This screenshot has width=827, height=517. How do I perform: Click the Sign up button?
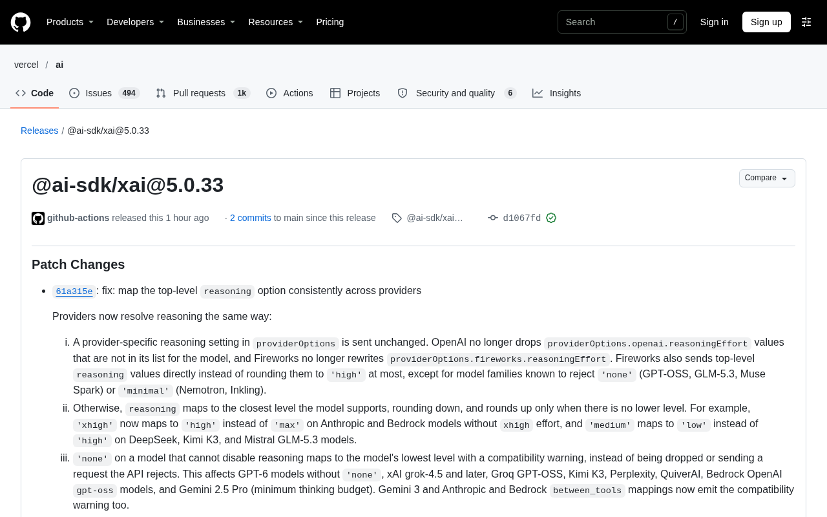coord(766,22)
